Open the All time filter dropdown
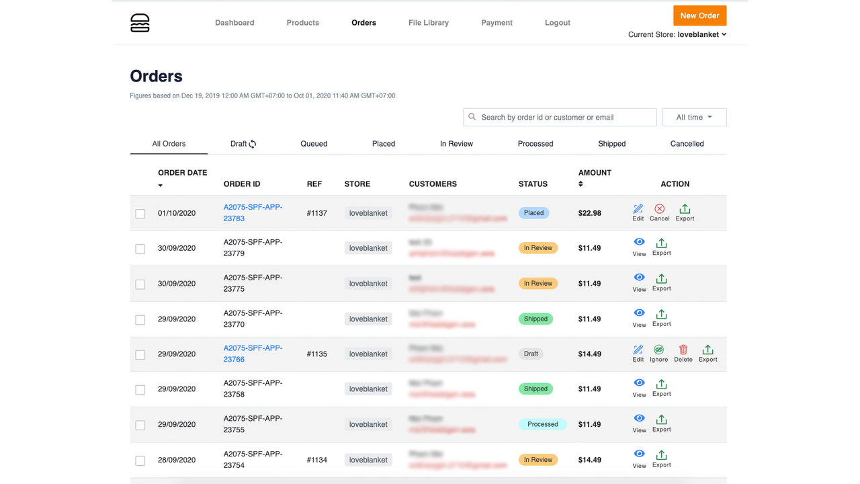The width and height of the screenshot is (860, 484). coord(694,117)
